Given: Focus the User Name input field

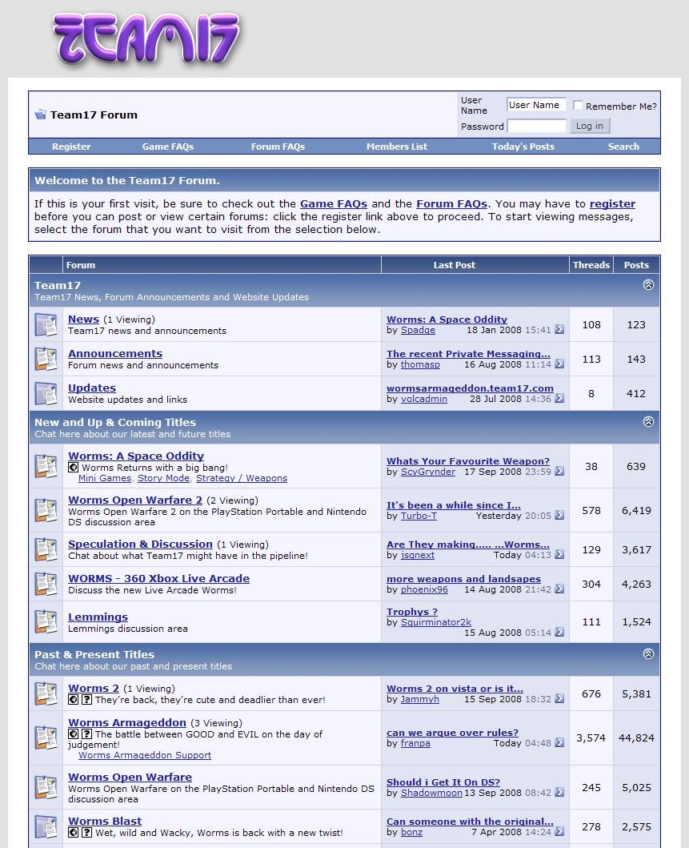Looking at the screenshot, I should point(536,105).
